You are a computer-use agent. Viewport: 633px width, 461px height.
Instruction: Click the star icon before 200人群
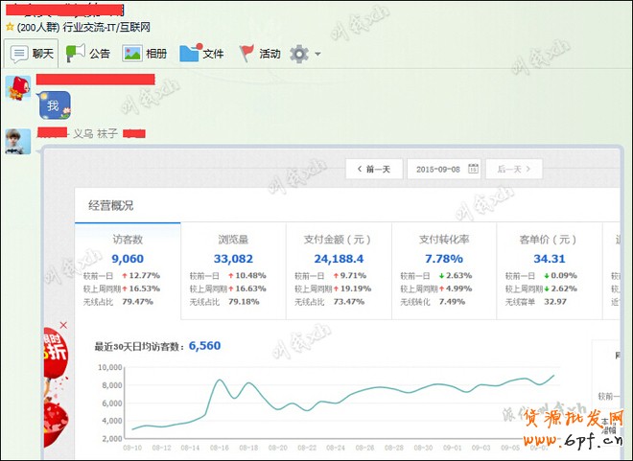(x=10, y=28)
